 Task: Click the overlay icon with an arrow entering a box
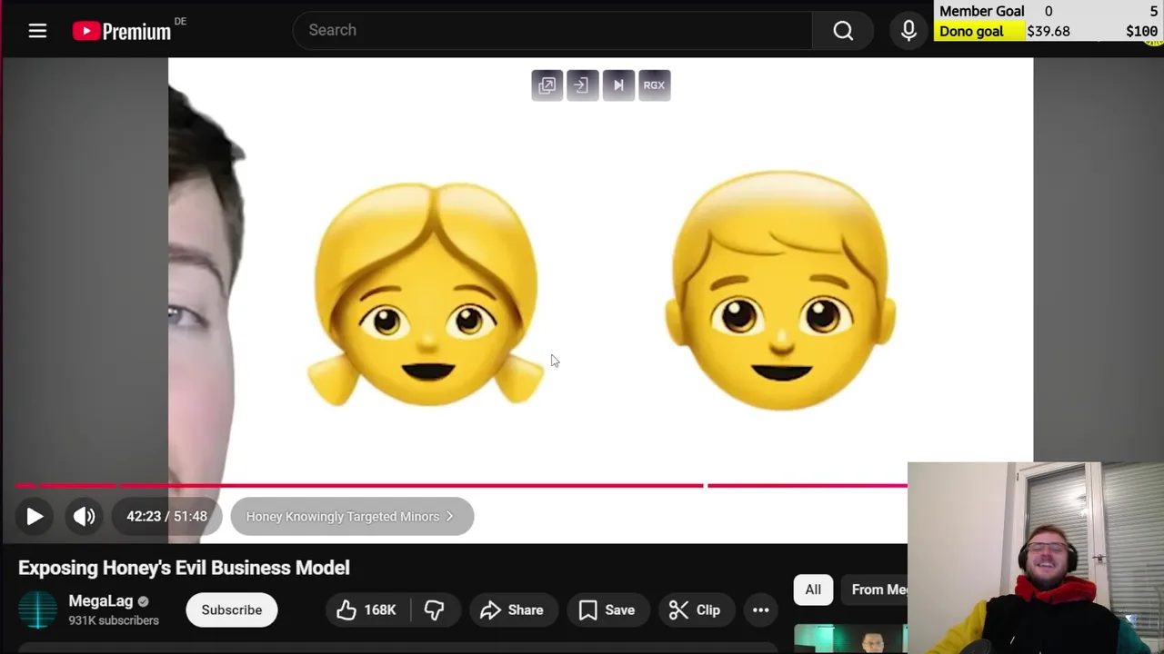tap(582, 85)
